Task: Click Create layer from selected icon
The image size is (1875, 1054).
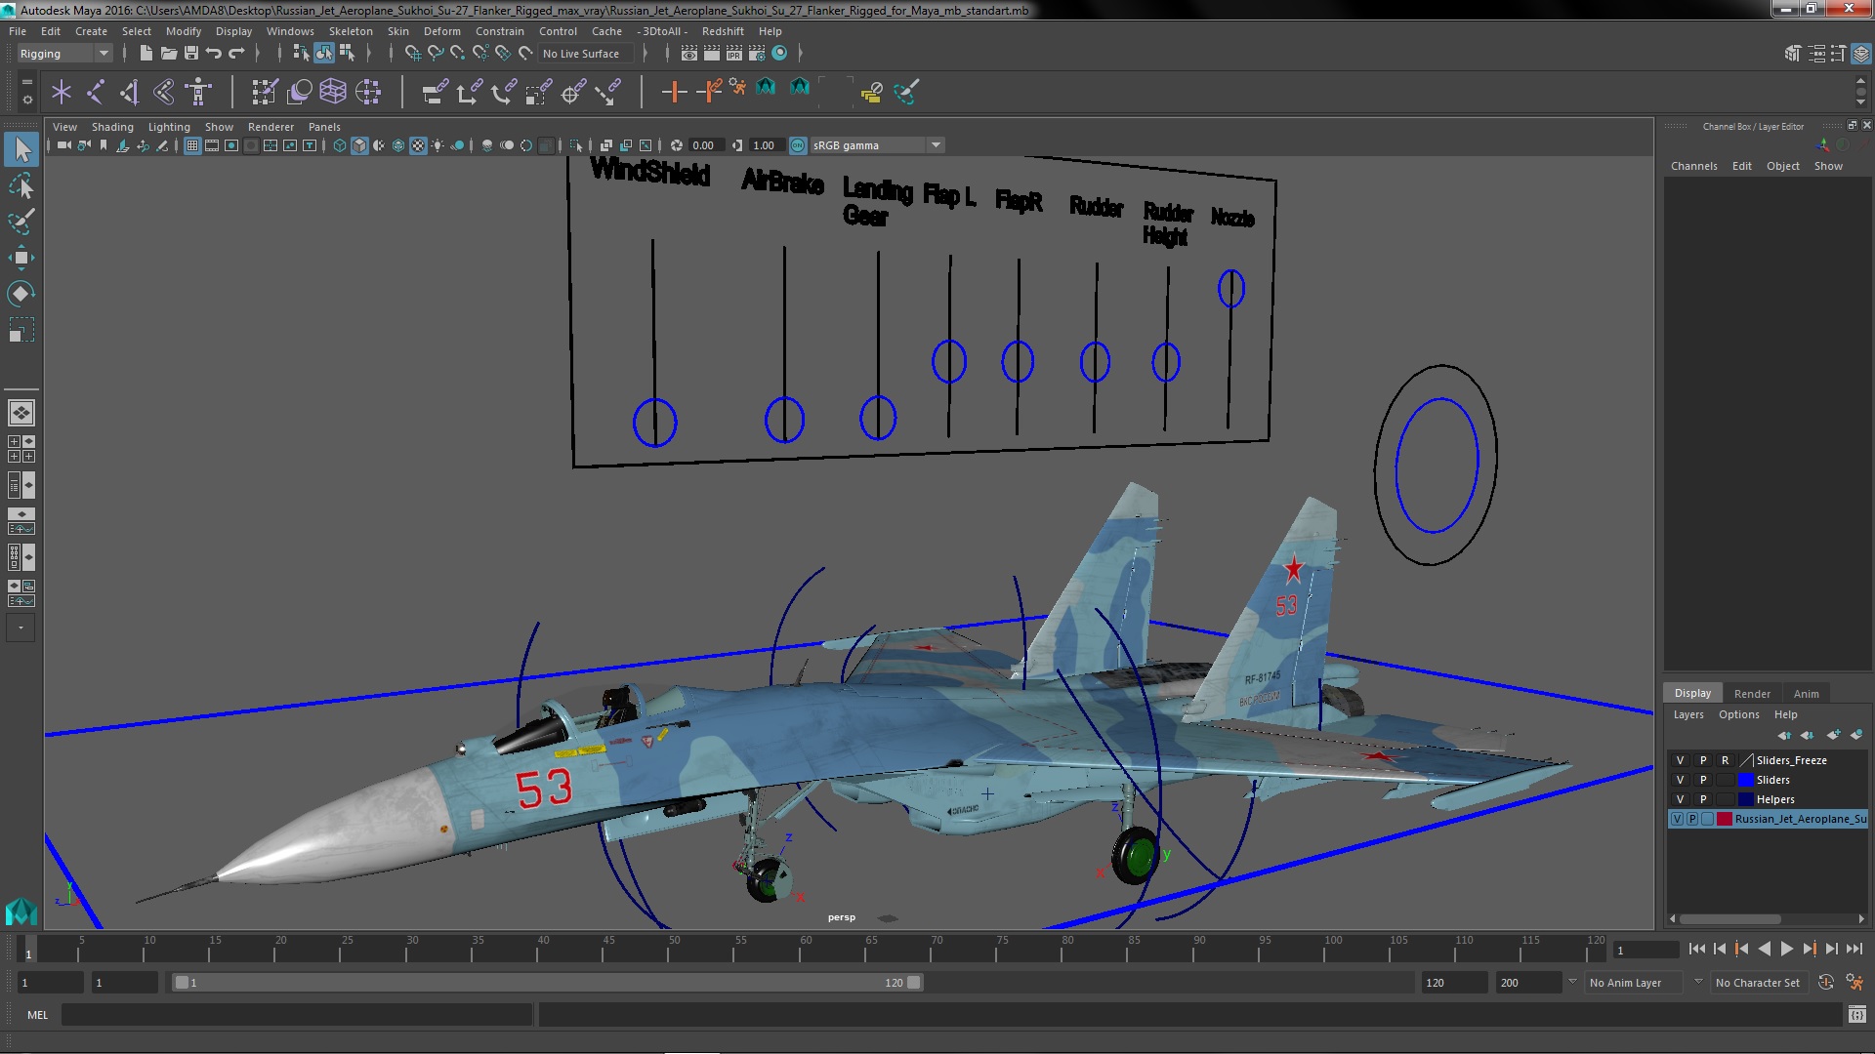Action: click(x=1856, y=735)
